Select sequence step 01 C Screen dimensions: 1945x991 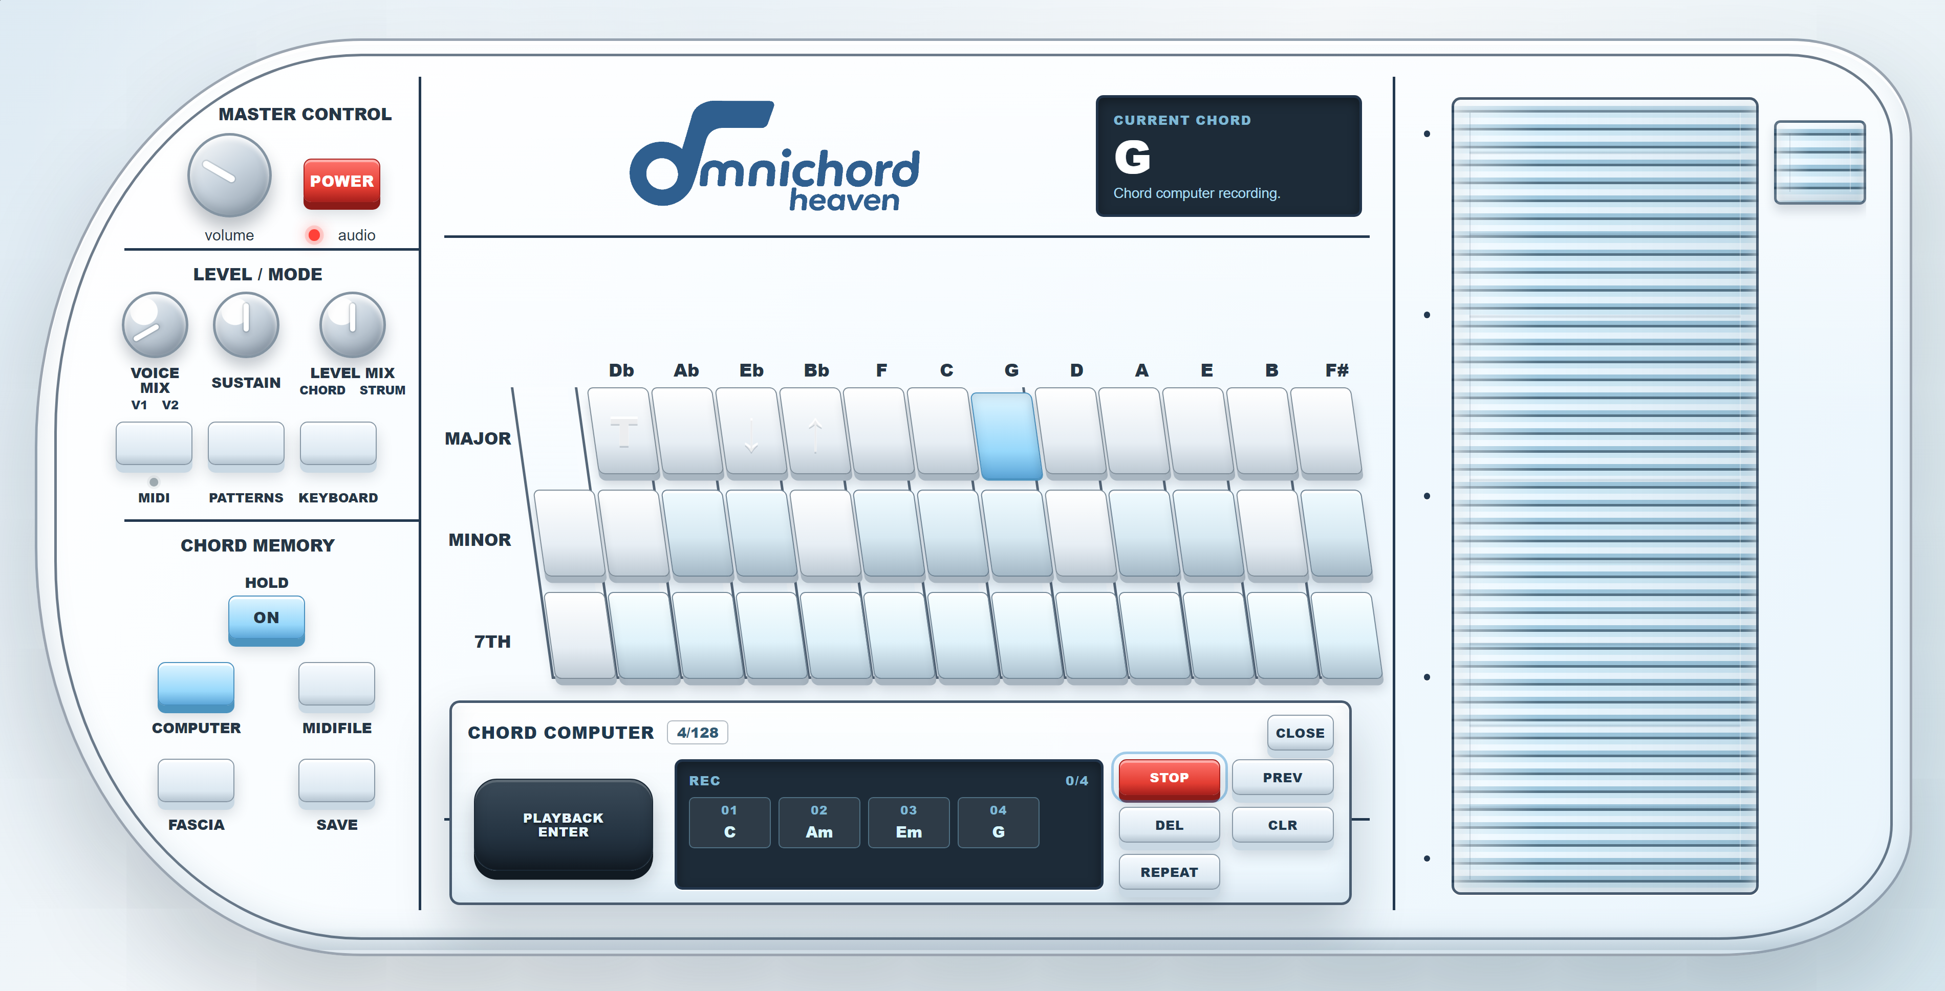729,822
